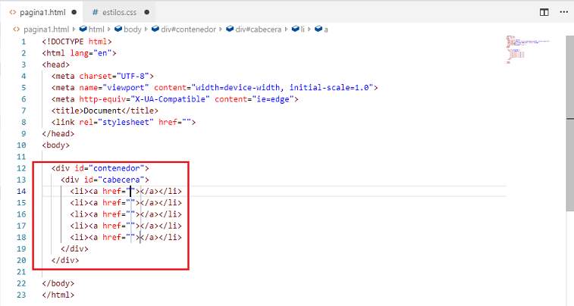Select body element in breadcrumb
Viewport: 574px width, 306px height.
[128, 30]
